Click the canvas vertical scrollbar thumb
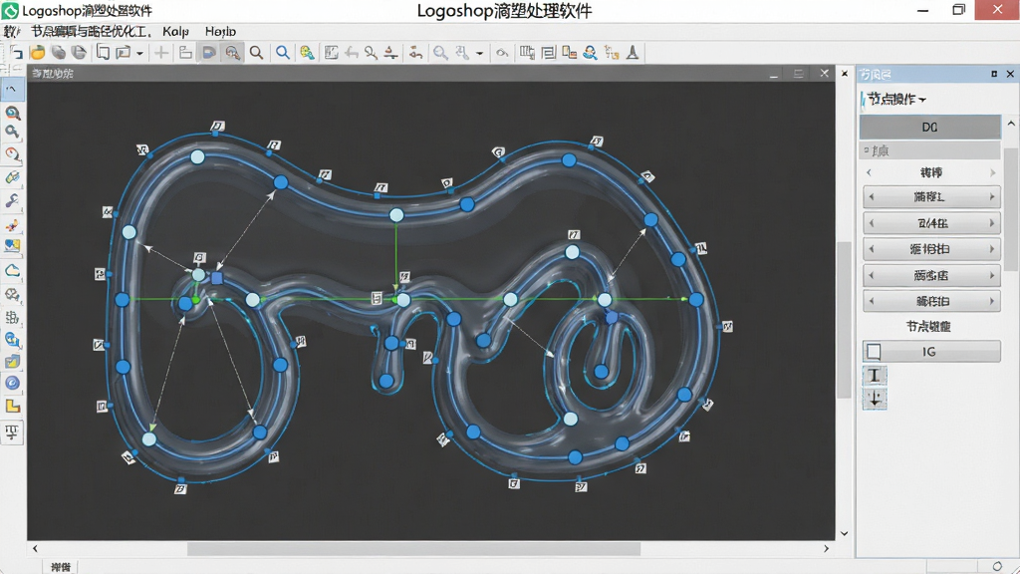This screenshot has height=574, width=1020. 844,319
